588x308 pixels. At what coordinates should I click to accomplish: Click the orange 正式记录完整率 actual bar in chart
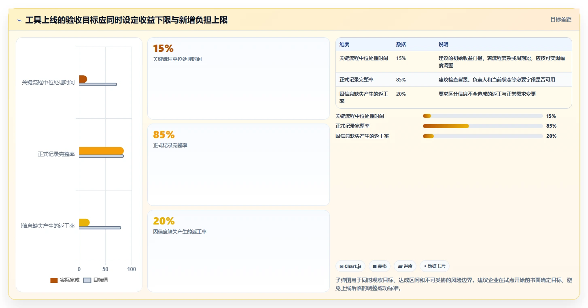coord(101,151)
